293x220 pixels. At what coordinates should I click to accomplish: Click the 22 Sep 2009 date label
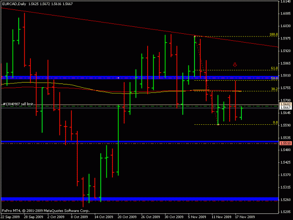[10, 217]
